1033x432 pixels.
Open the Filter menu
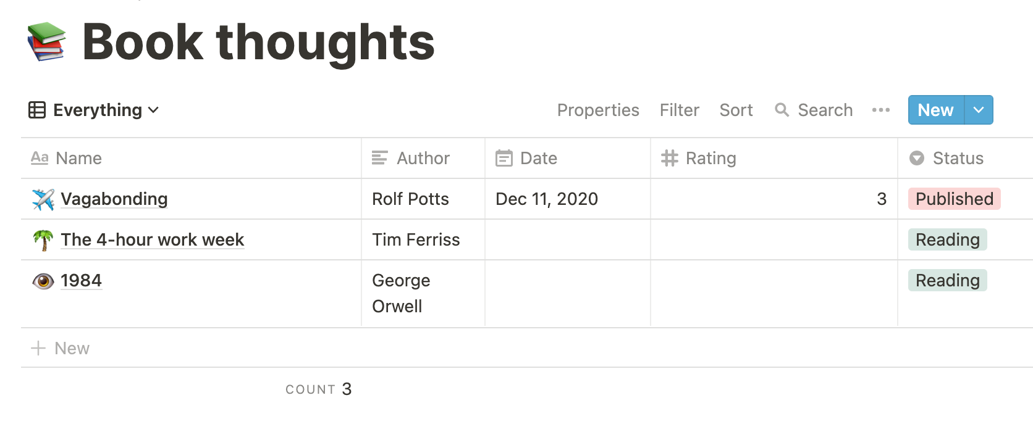pyautogui.click(x=679, y=110)
